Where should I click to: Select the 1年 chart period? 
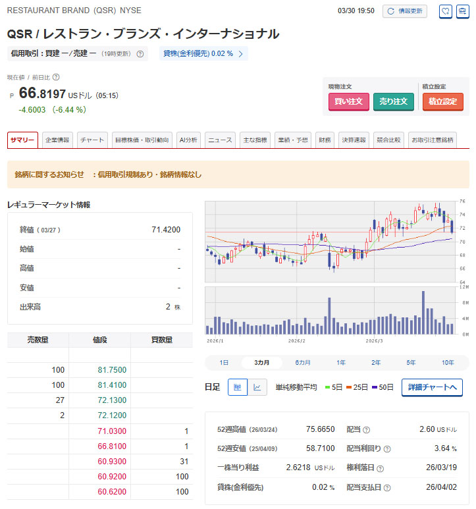[341, 363]
